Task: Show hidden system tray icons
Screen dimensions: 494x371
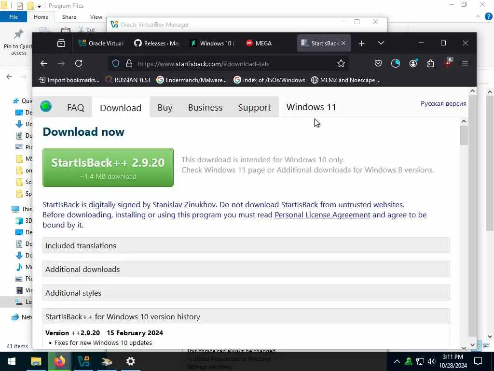Action: (397, 361)
